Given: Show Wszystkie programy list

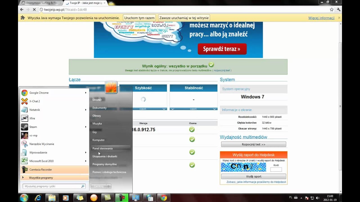Looking at the screenshot, I should tap(55, 178).
